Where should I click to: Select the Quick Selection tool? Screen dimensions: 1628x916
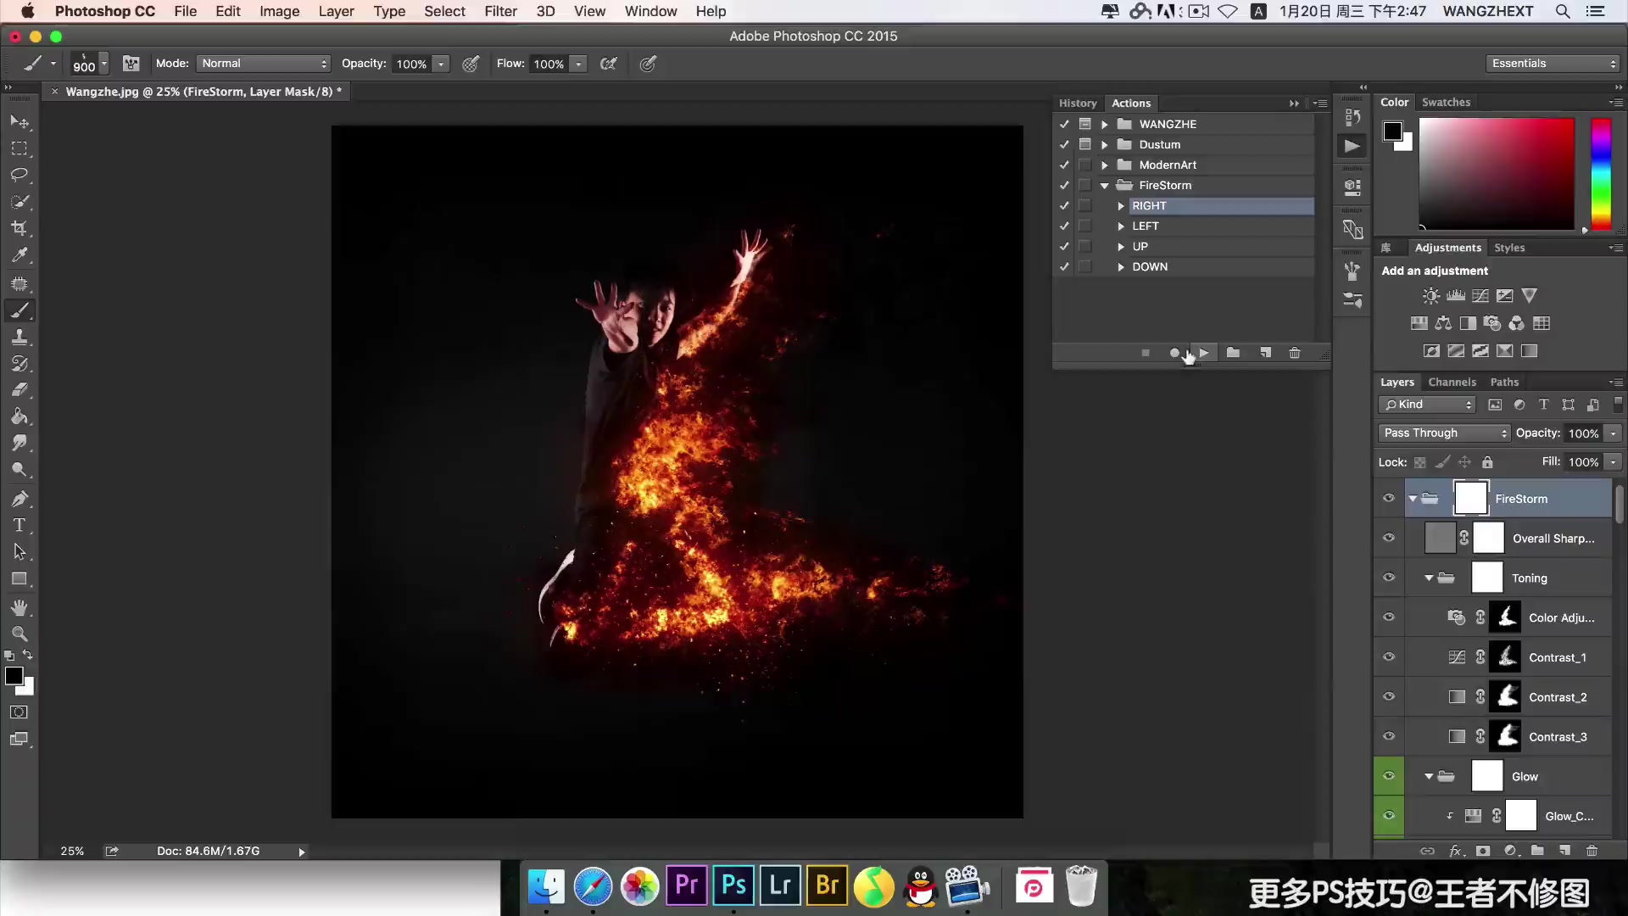[x=20, y=202]
